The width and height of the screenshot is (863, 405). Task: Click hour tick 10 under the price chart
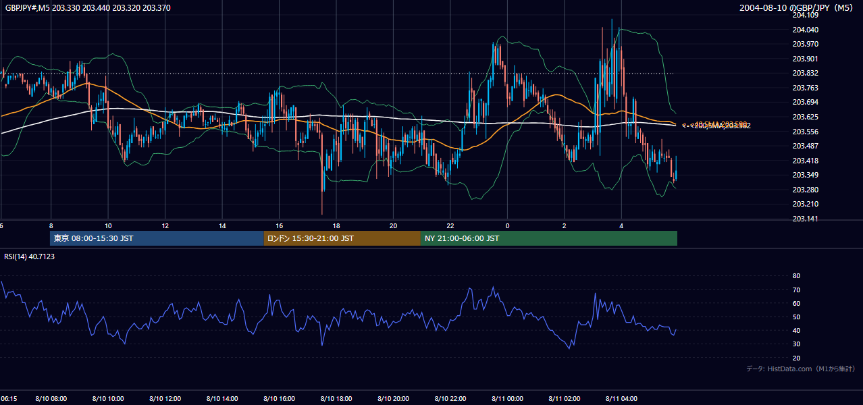pyautogui.click(x=108, y=225)
